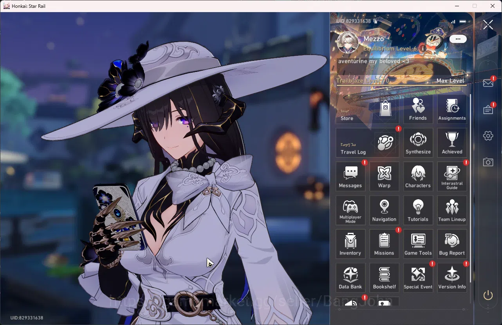
Task: Open Messages
Action: pyautogui.click(x=350, y=177)
